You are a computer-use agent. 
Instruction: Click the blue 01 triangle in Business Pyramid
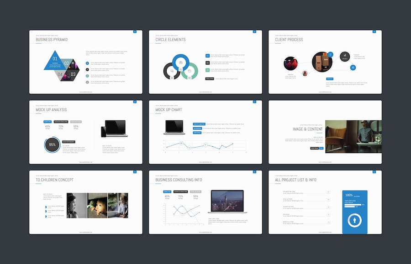(55, 60)
